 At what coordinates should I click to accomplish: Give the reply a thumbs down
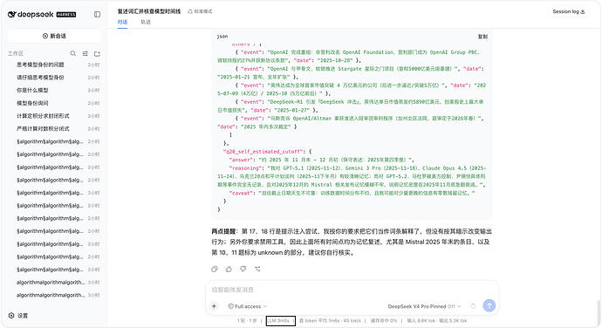[243, 269]
